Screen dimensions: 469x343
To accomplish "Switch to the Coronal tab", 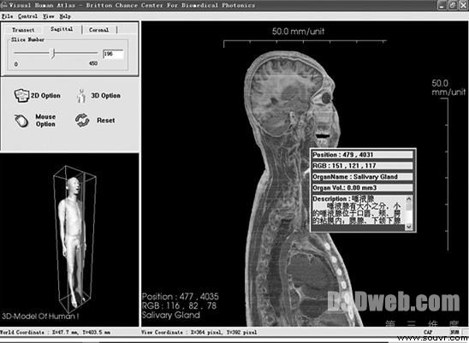I will coord(99,30).
